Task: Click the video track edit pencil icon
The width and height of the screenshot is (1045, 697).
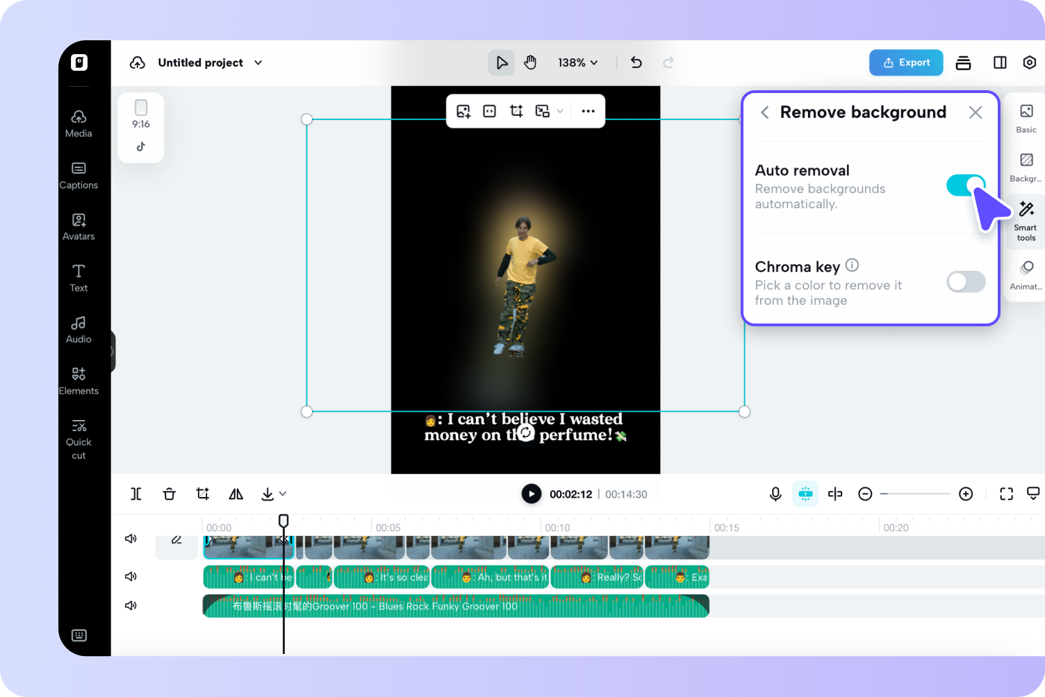Action: [176, 539]
